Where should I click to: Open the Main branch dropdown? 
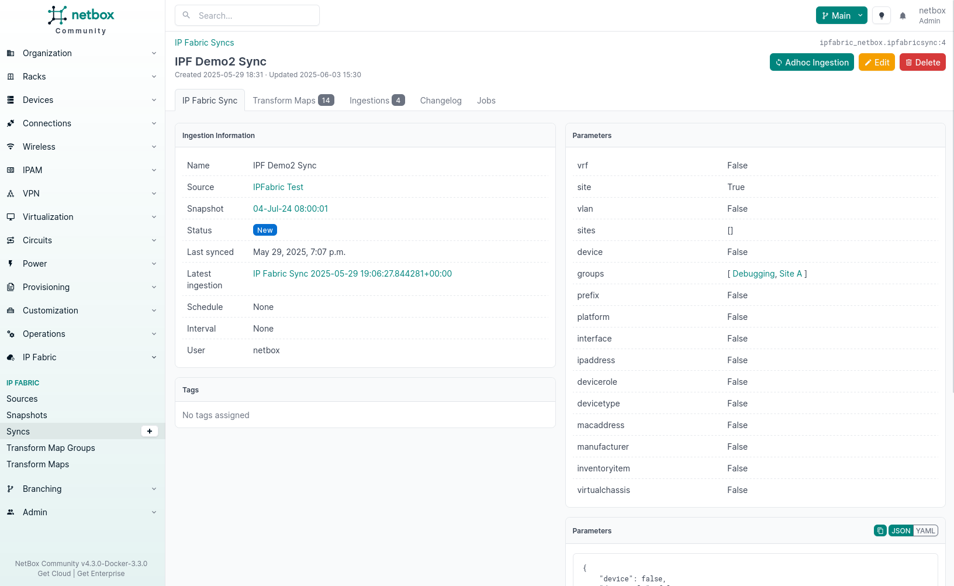[841, 16]
